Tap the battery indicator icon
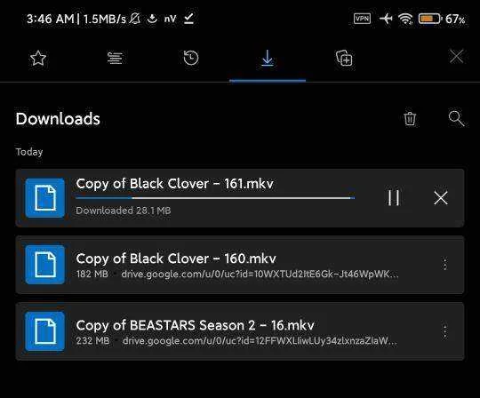The width and height of the screenshot is (480, 398). [x=430, y=19]
